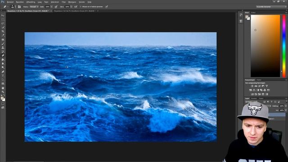Select the Eraser tool in the toolbox

coord(3,55)
